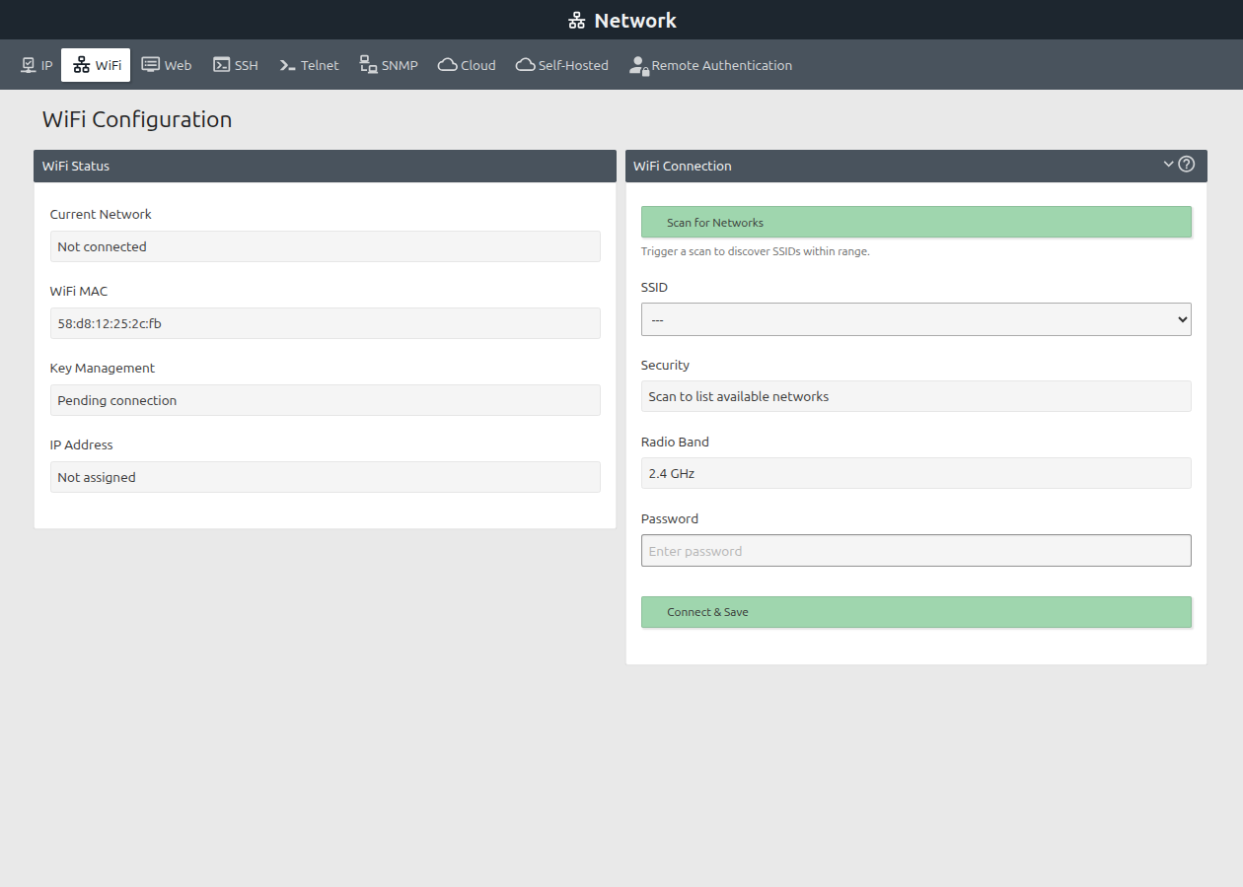Click the WiFi Status panel header
This screenshot has width=1243, height=887.
click(x=325, y=166)
